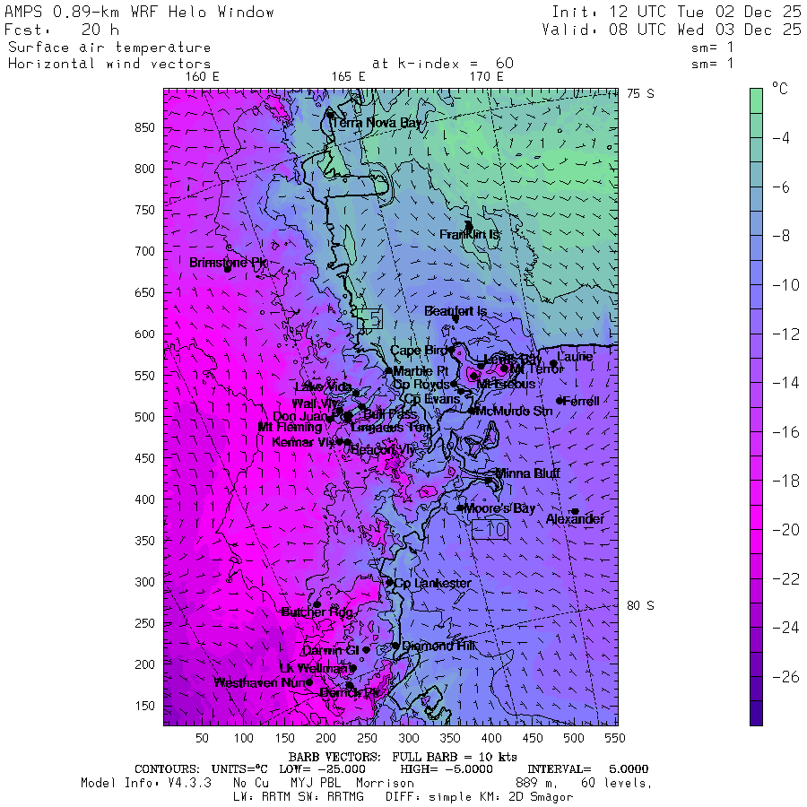Click the boxed "-5" contour label on the map
Image resolution: width=807 pixels, height=807 pixels.
pos(370,319)
